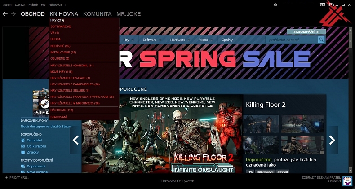This screenshot has height=189, width=355.
Task: Open the Hry menu in menu bar
Action: [43, 4]
